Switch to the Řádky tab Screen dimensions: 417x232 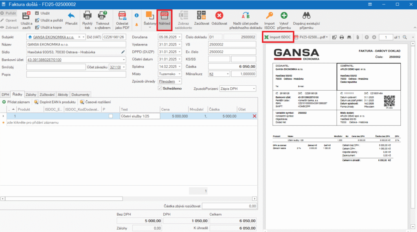coord(17,94)
